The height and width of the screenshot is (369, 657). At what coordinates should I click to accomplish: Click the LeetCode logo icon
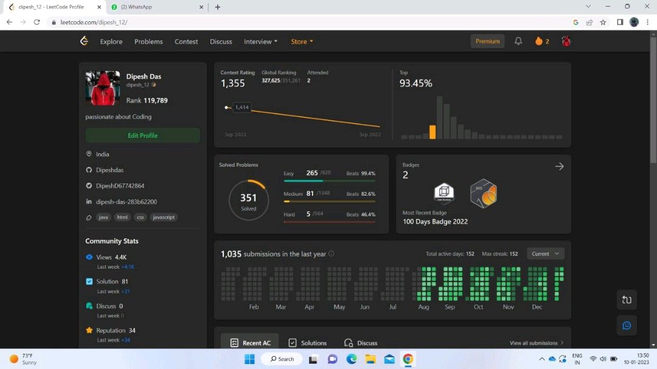[x=84, y=41]
